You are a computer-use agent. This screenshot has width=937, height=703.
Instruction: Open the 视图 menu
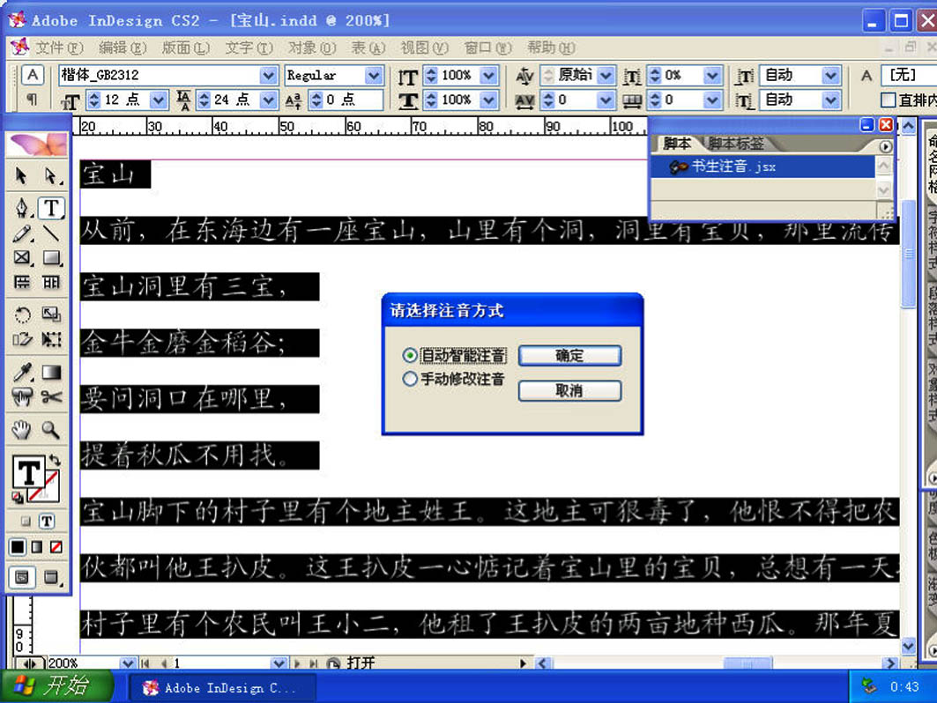(424, 48)
